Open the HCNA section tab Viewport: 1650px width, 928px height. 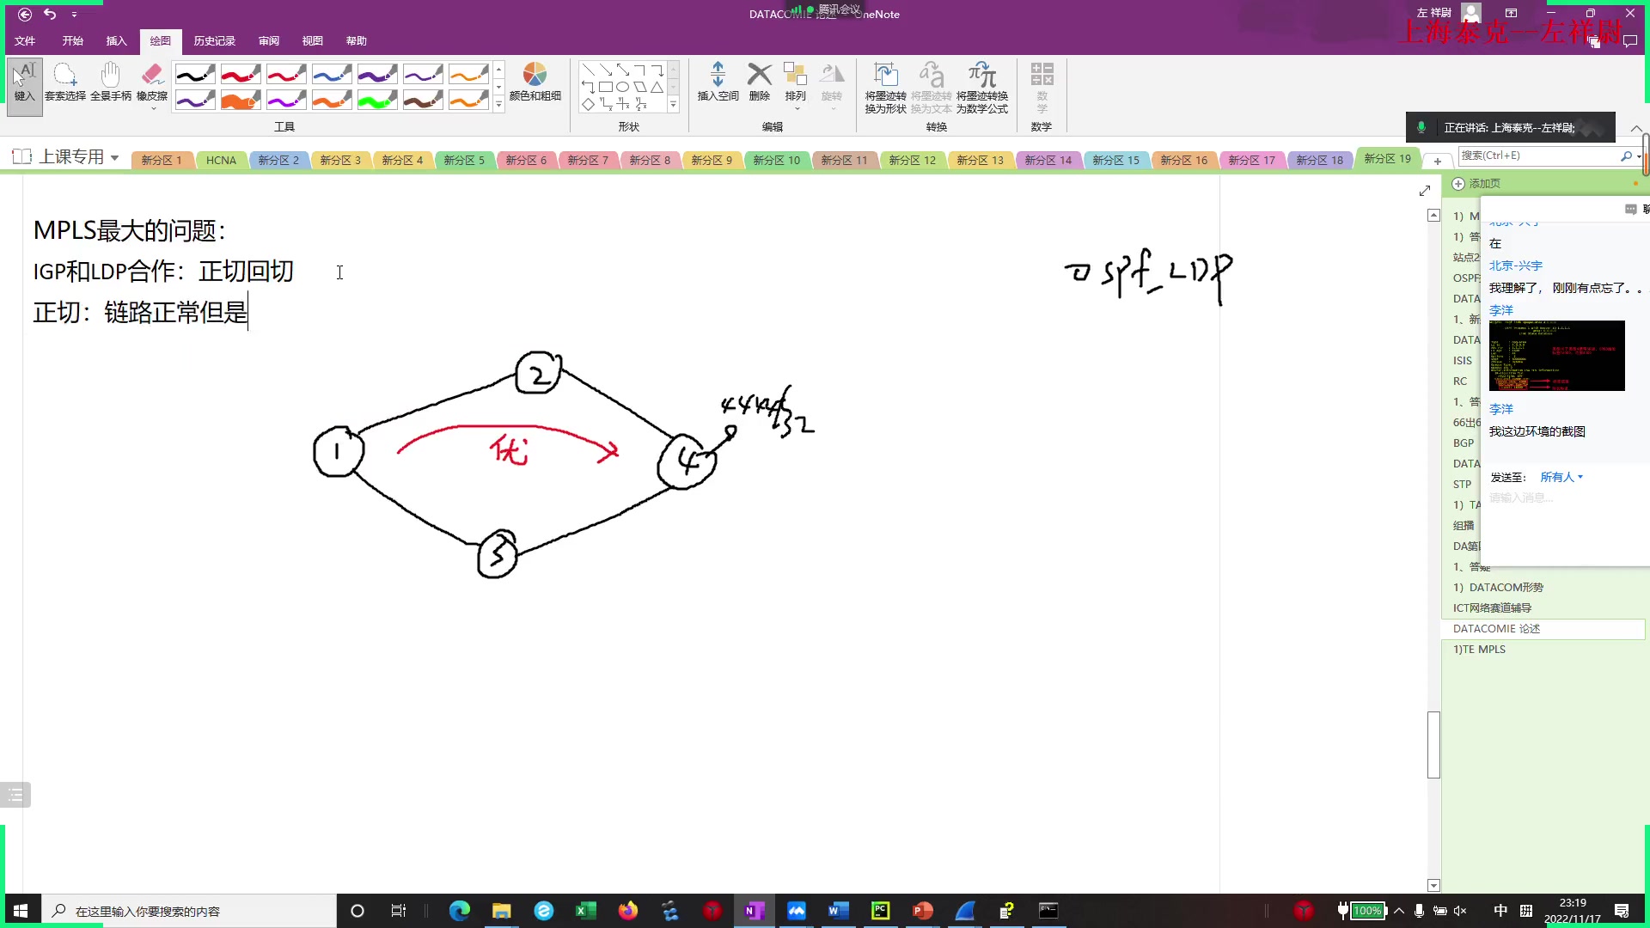tap(221, 160)
